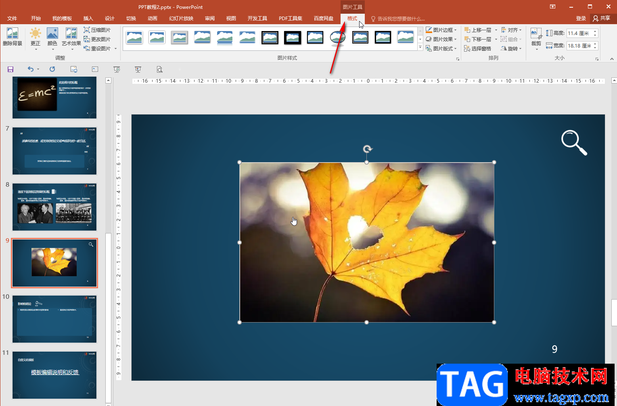Click the Crop (裁剪) tool icon
617x406 pixels.
click(536, 33)
